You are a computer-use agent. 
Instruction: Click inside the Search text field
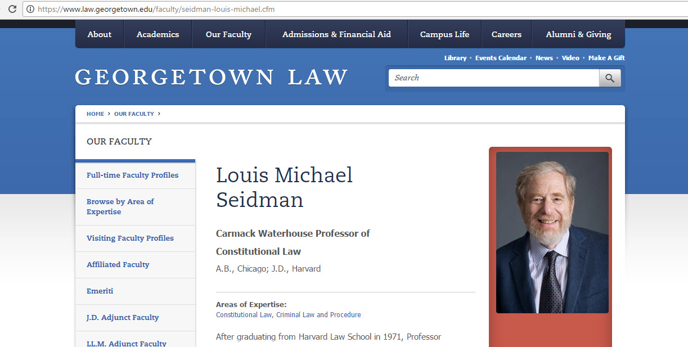coord(494,78)
